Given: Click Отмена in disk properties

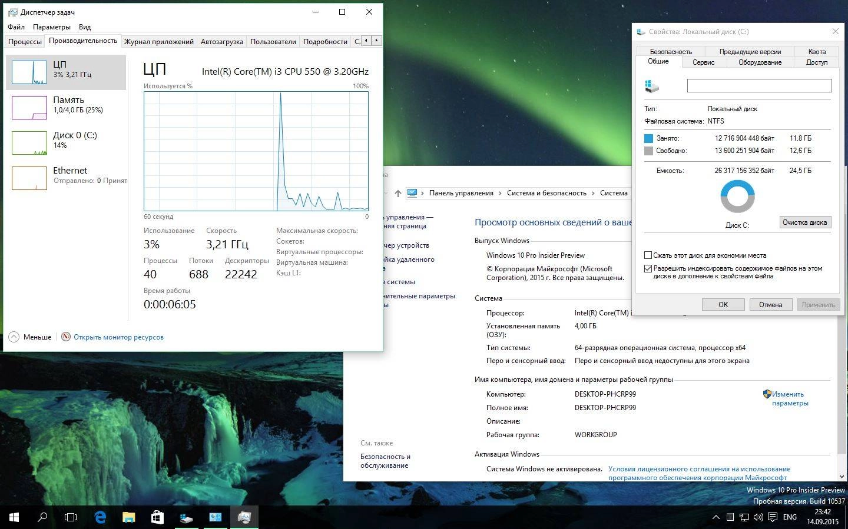Looking at the screenshot, I should (770, 304).
